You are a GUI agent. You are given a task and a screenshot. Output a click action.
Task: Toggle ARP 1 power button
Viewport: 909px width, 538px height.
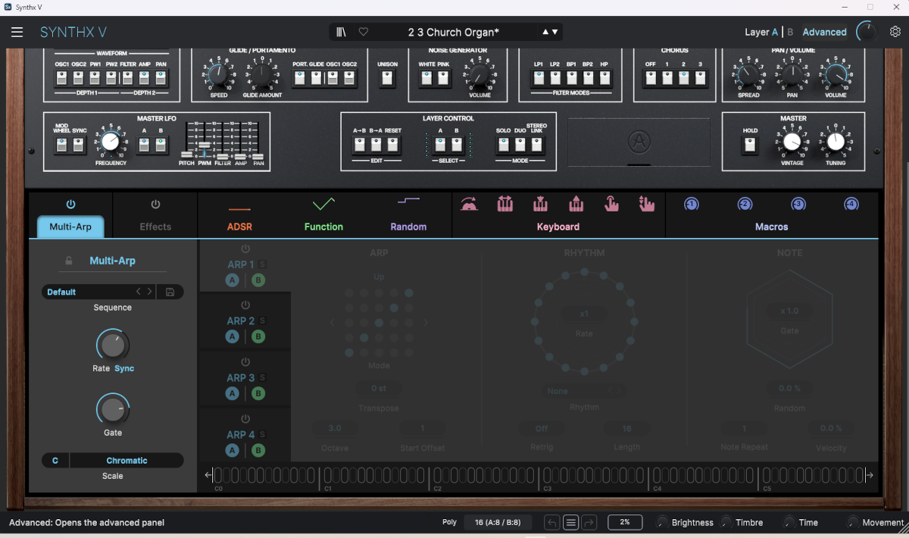coord(245,249)
